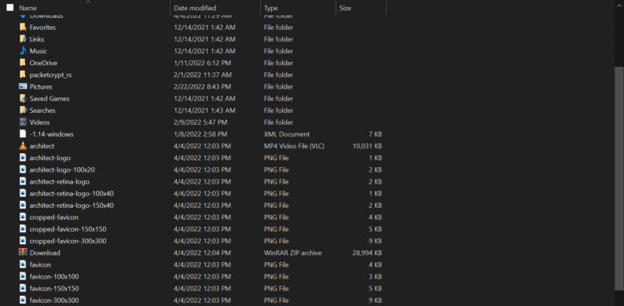Click the WinRAR icon for Download archive
Screen dimensions: 624x306
(x=23, y=253)
